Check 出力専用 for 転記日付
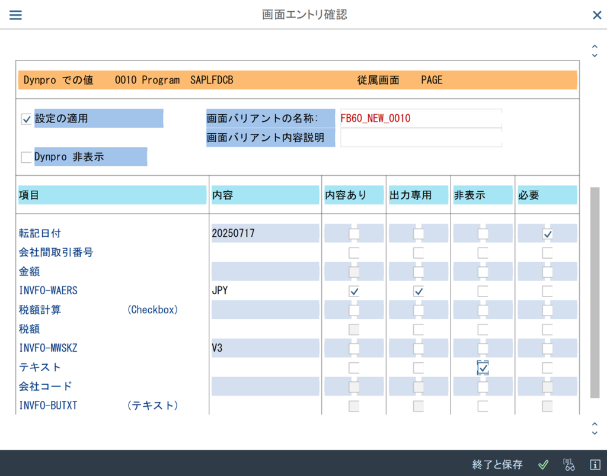Viewport: 607px width, 476px height. (x=418, y=233)
